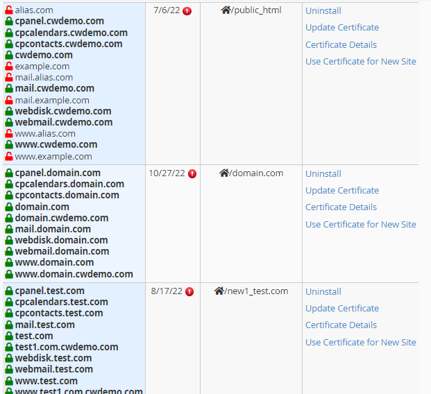Click red warning icon beside 10/27/22 date
Image resolution: width=431 pixels, height=394 pixels.
(x=192, y=174)
